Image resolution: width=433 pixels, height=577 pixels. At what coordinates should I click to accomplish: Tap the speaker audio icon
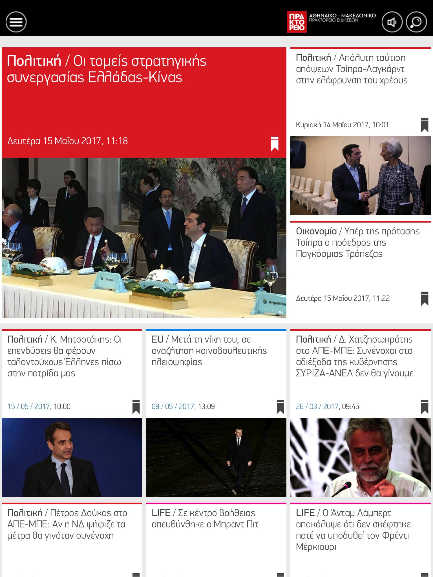pyautogui.click(x=392, y=22)
